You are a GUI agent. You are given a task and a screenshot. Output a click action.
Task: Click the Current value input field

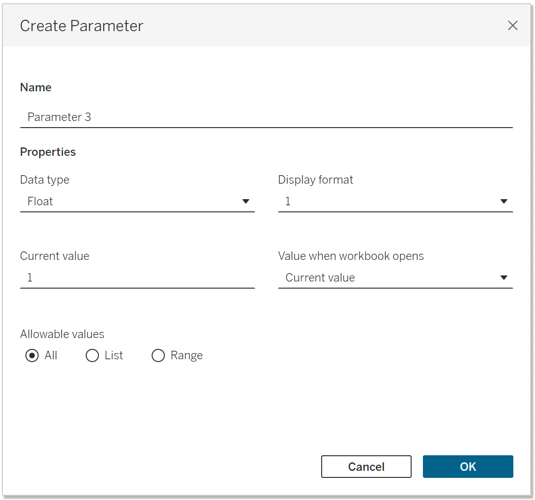click(x=138, y=278)
